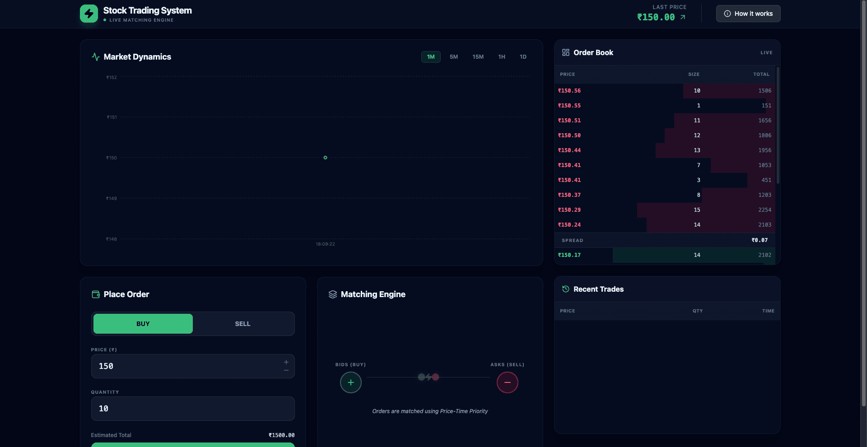Click the Matching Engine layers icon

[x=333, y=294]
